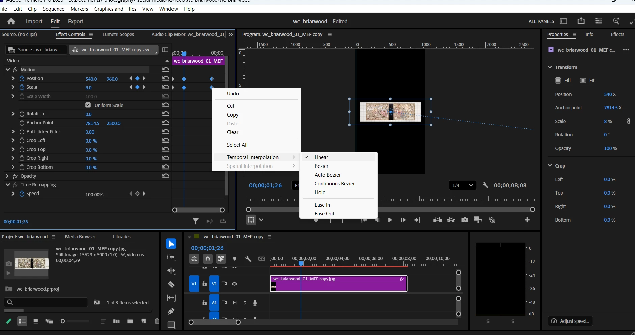Open the Export workspace
635x335 pixels.
pyautogui.click(x=75, y=21)
